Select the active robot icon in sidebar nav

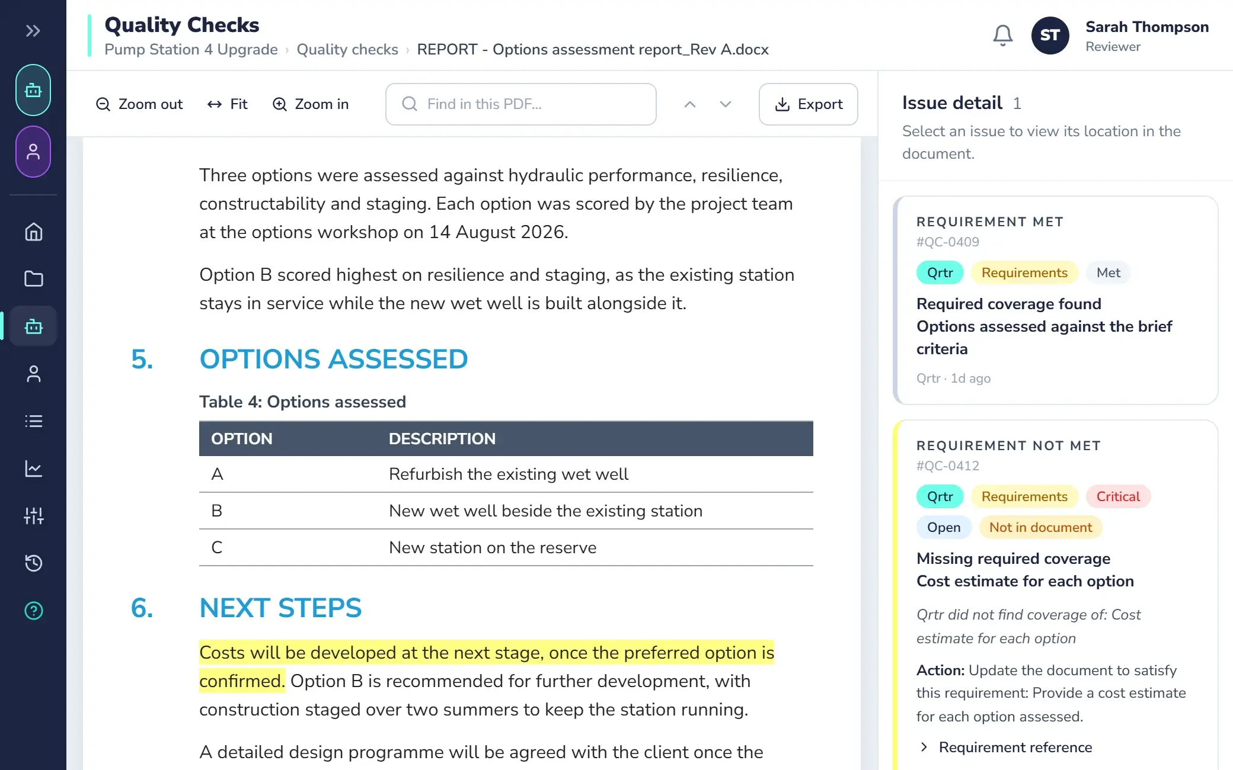click(x=34, y=326)
